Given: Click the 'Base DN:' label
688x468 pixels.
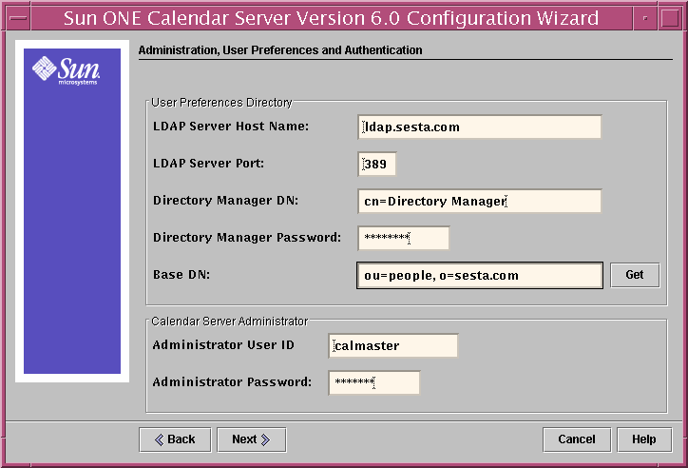Looking at the screenshot, I should [x=182, y=275].
